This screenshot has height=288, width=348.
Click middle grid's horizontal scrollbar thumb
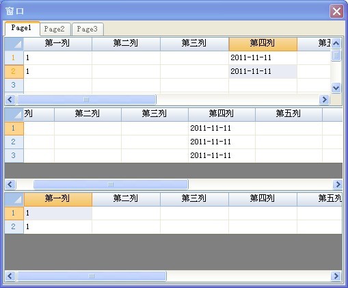pyautogui.click(x=111, y=184)
